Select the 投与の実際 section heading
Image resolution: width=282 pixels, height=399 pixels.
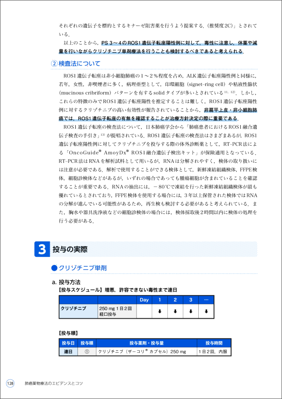pyautogui.click(x=70, y=249)
